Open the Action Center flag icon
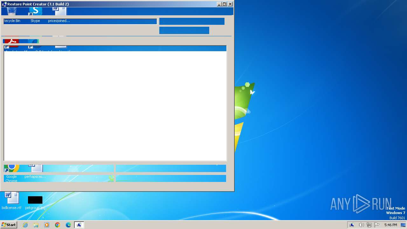The width and height of the screenshot is (407, 229). click(x=377, y=225)
